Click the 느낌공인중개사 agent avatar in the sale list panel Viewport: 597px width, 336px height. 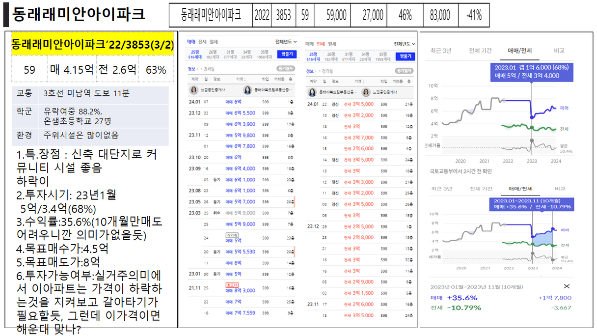193,90
